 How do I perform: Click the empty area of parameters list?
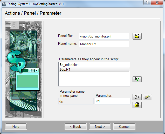pyautogui.click(x=94, y=79)
